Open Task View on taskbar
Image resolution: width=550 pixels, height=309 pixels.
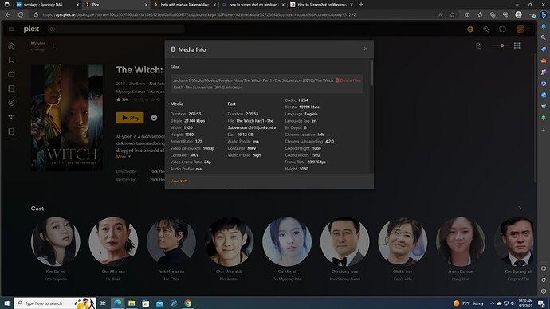pos(103,303)
